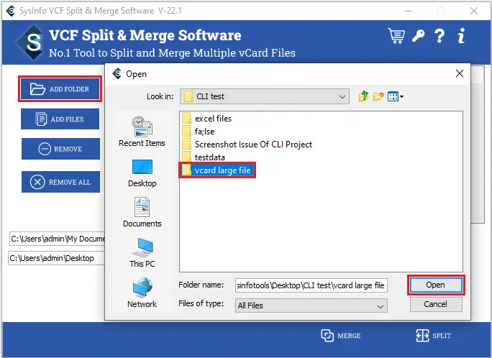Open the view menu icon
Screen dimensions: 492x358
tap(396, 96)
